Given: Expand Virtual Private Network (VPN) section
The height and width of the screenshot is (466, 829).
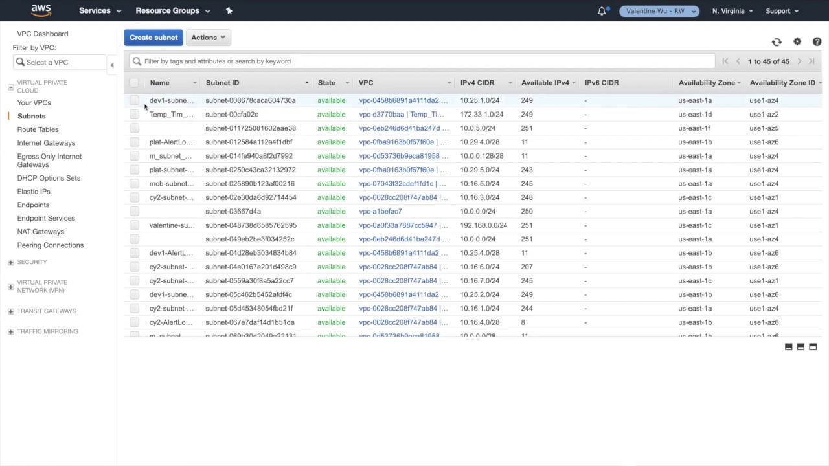Looking at the screenshot, I should tap(10, 287).
